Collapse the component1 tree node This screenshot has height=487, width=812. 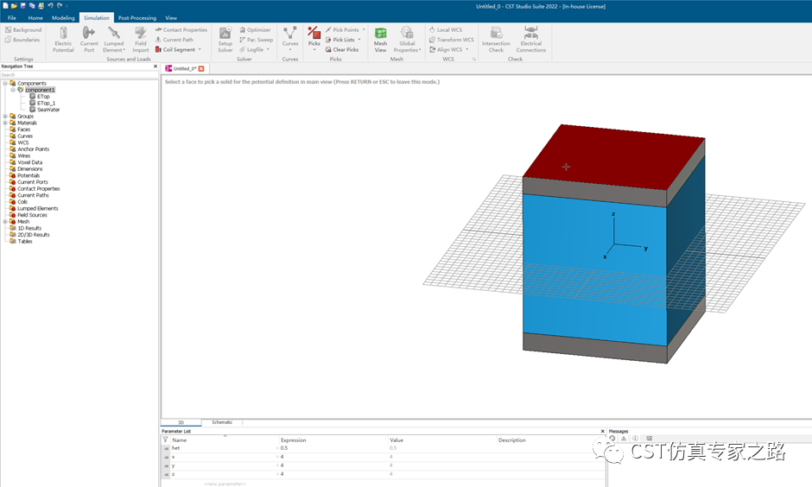click(13, 90)
